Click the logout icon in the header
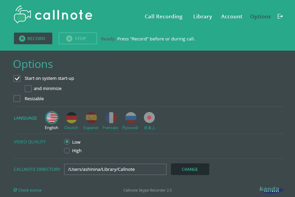295x197 pixels. pyautogui.click(x=280, y=16)
